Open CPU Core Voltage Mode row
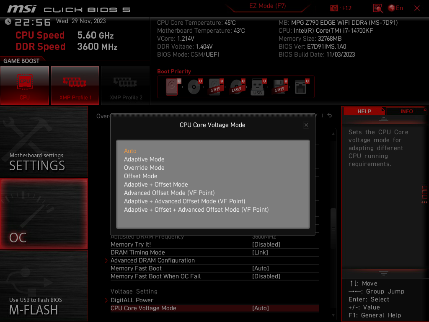The width and height of the screenshot is (429, 322). click(x=214, y=308)
